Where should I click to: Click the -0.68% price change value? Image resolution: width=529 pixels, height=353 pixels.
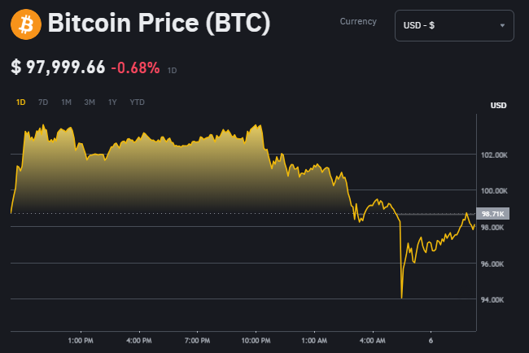coord(138,68)
